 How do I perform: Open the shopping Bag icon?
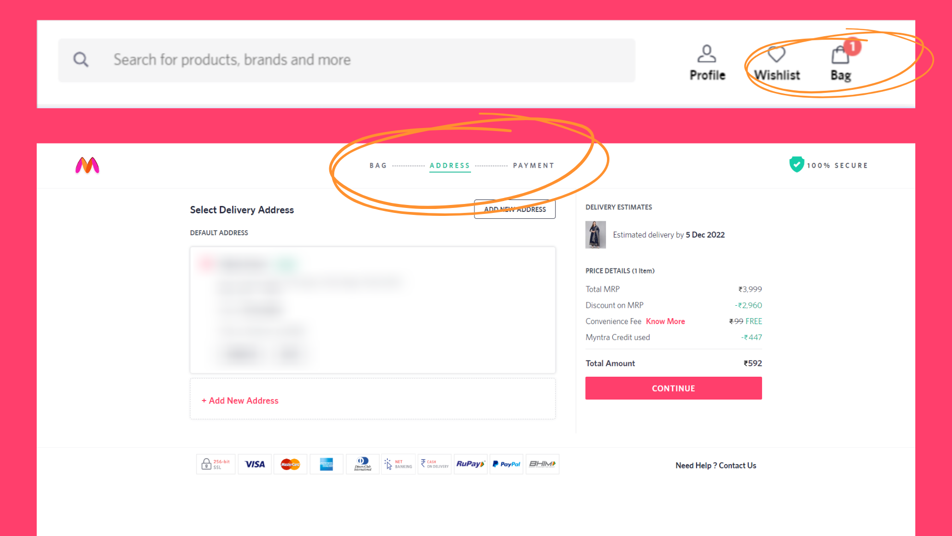[840, 56]
